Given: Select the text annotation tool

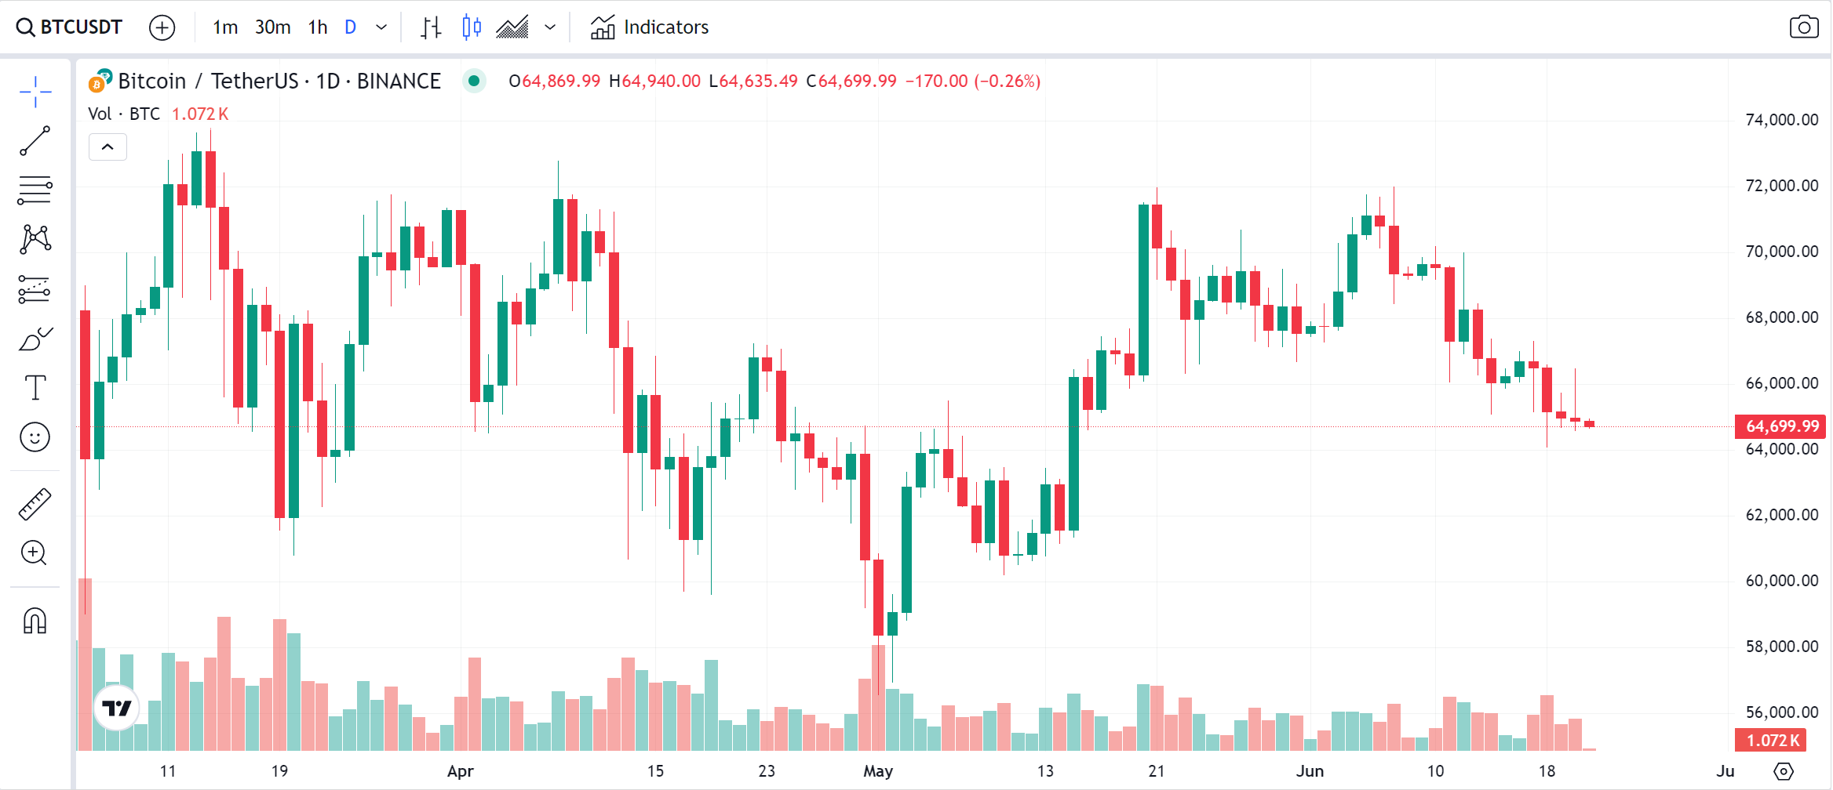Looking at the screenshot, I should (35, 388).
